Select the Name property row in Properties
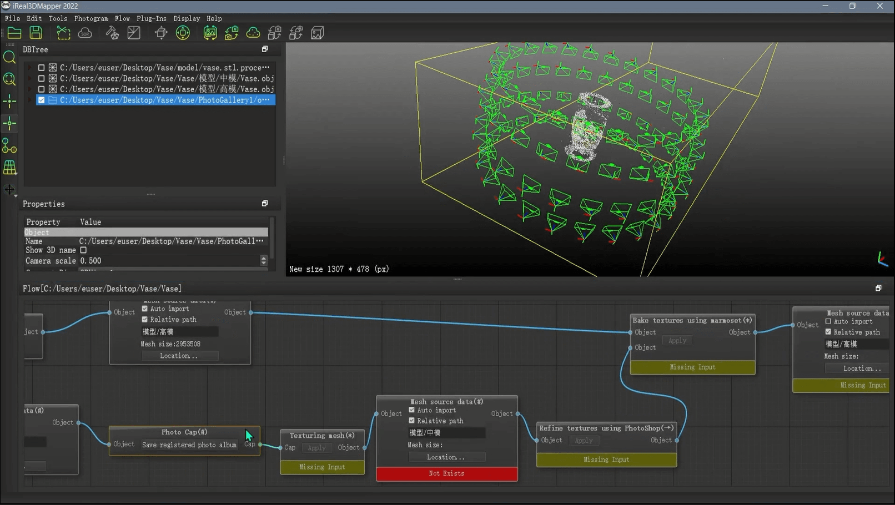This screenshot has height=505, width=895. [x=146, y=241]
